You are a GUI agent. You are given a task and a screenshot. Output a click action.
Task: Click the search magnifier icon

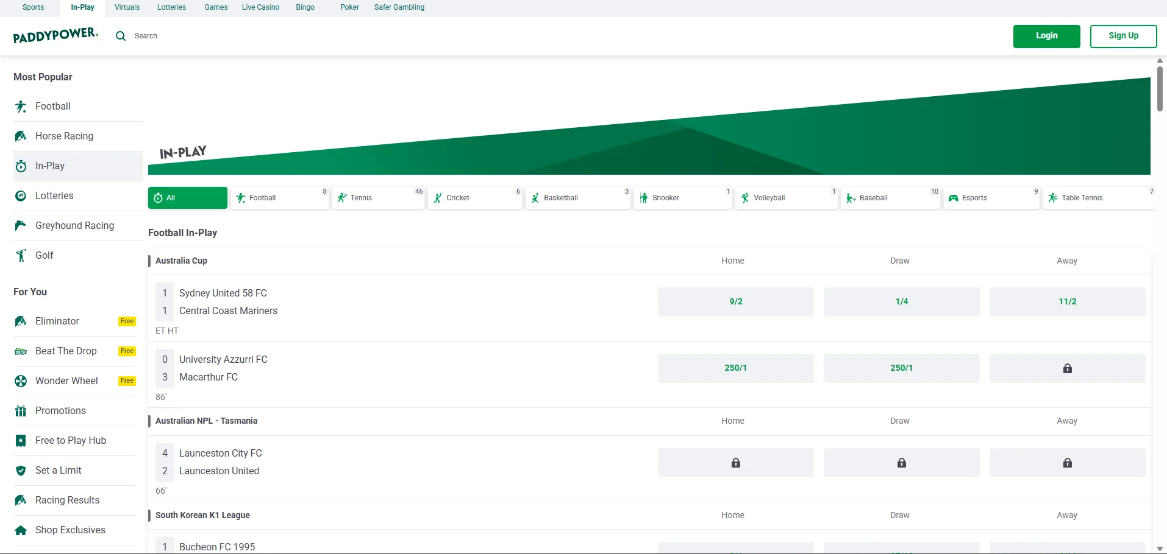pos(121,36)
